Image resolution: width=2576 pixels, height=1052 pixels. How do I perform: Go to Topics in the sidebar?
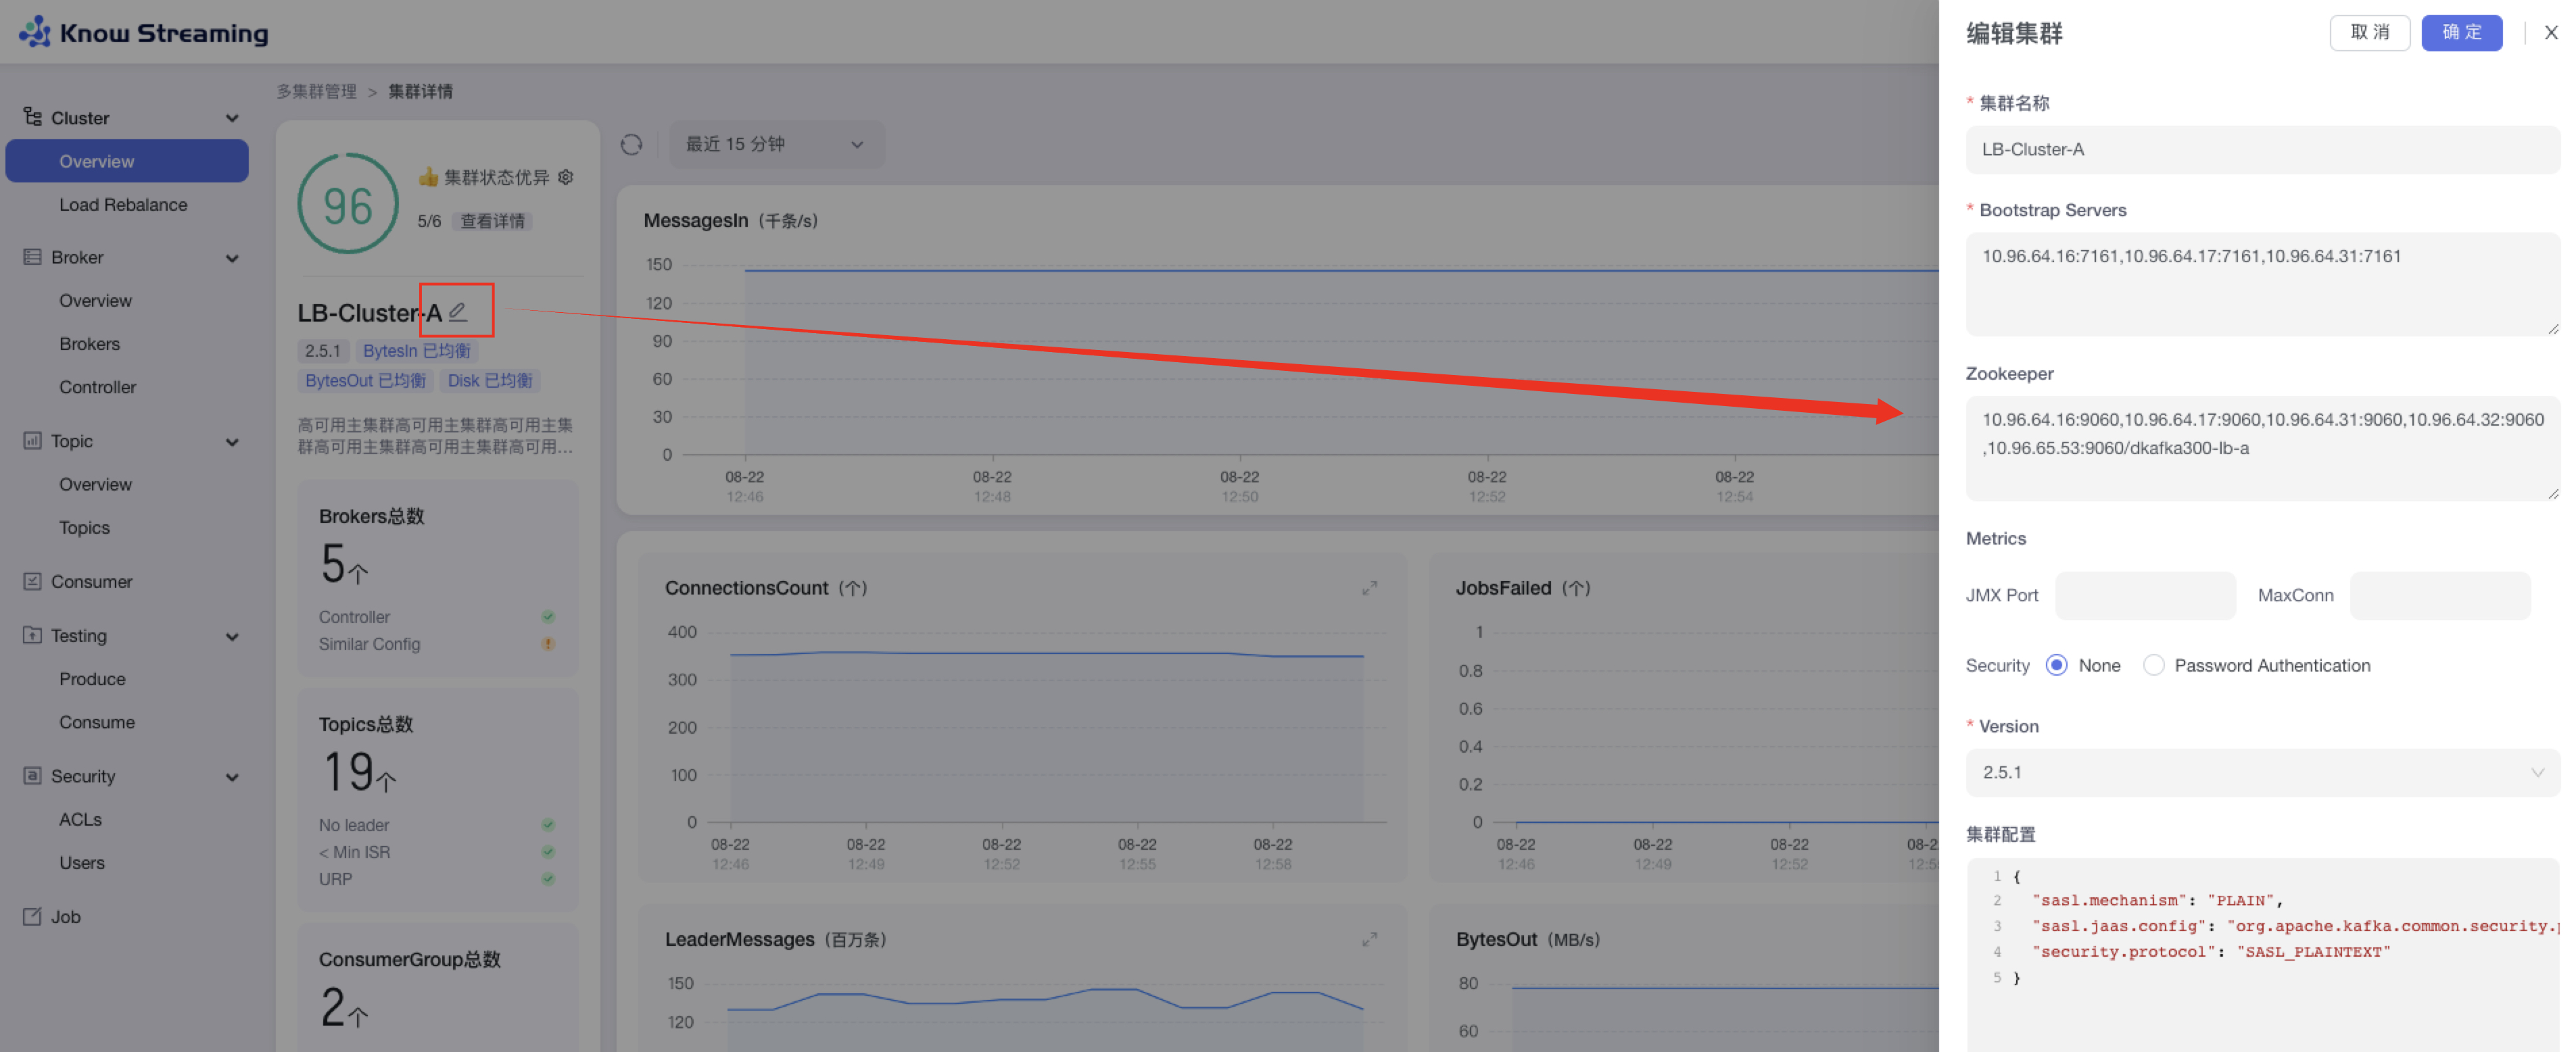84,528
